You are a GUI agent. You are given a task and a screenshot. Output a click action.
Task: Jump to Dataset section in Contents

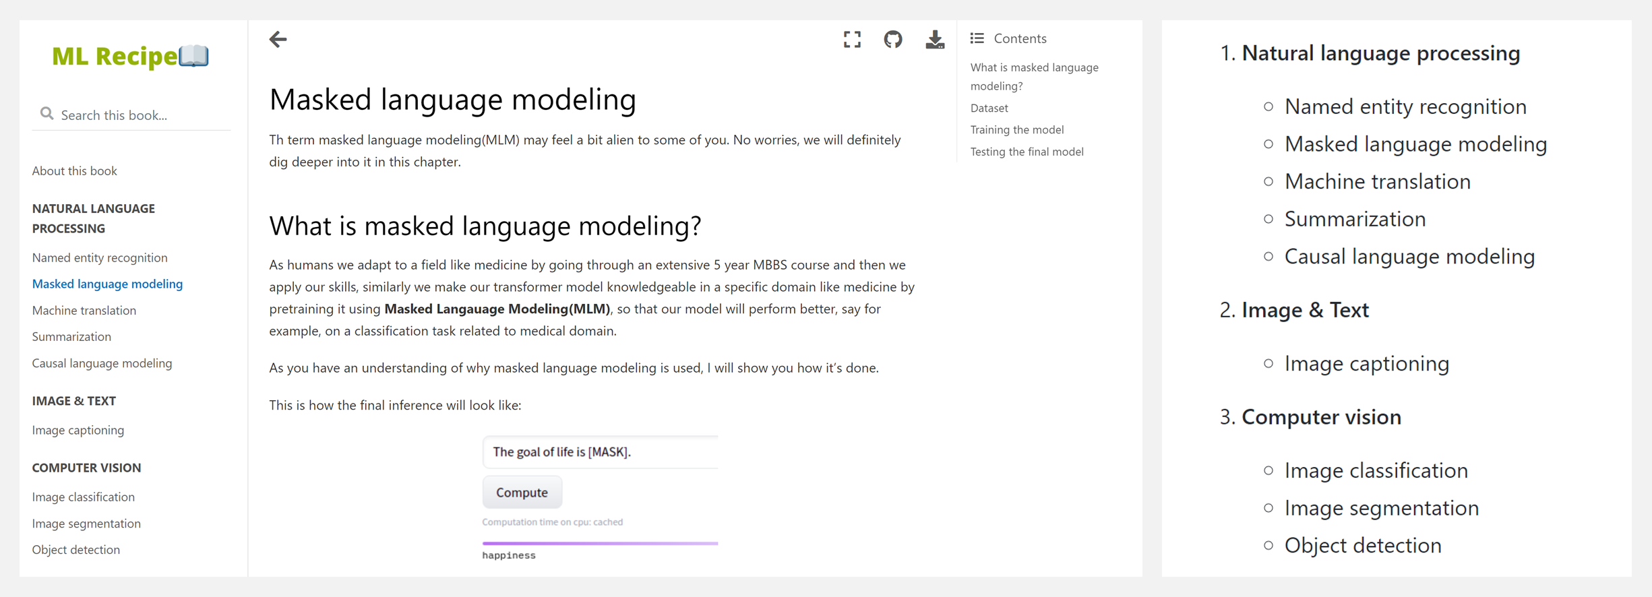click(x=989, y=108)
